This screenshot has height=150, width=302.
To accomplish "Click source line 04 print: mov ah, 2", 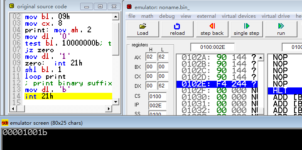I will pos(58,30).
